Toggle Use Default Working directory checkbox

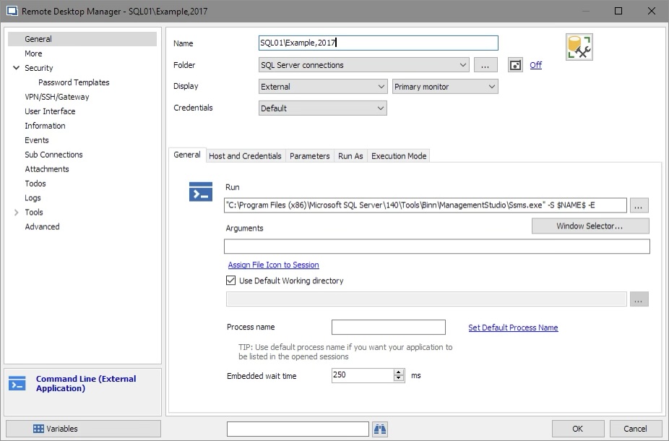tap(230, 281)
